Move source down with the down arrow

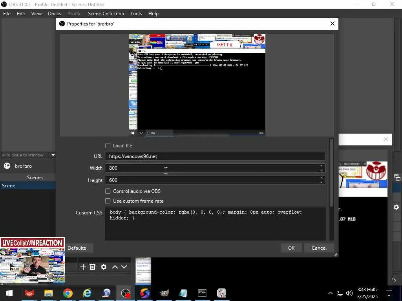pyautogui.click(x=124, y=267)
